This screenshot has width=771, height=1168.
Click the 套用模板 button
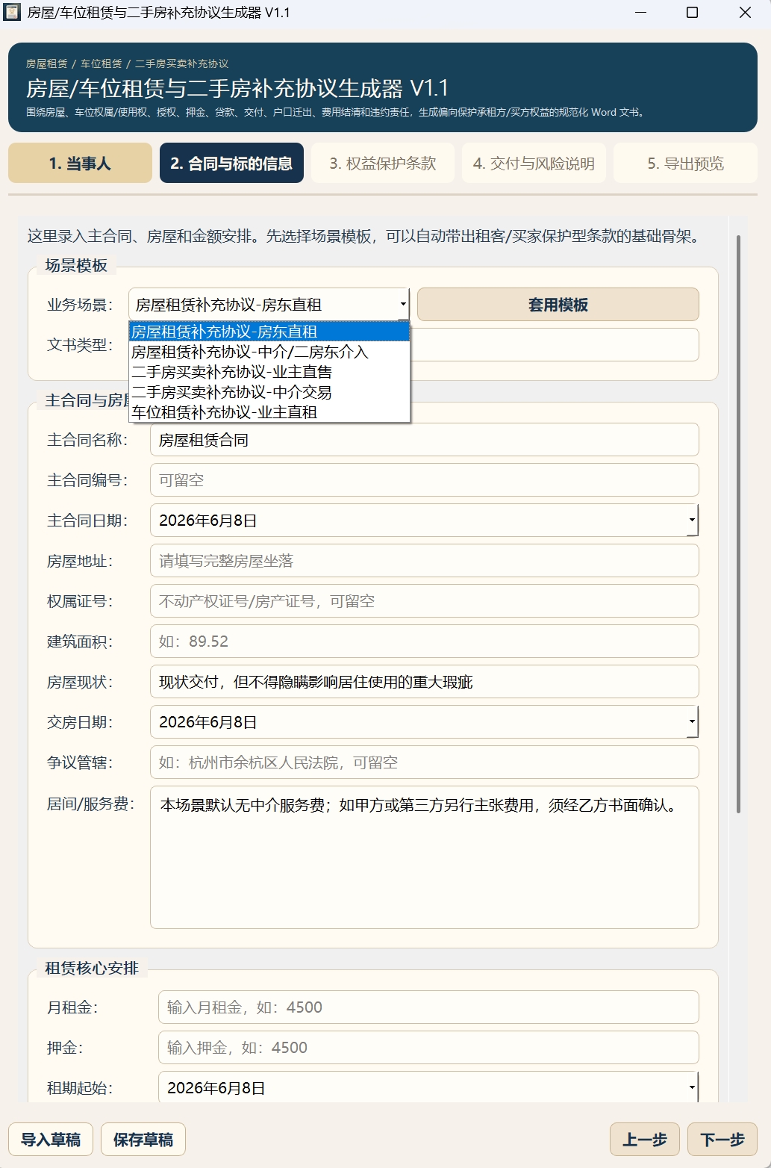click(x=558, y=305)
